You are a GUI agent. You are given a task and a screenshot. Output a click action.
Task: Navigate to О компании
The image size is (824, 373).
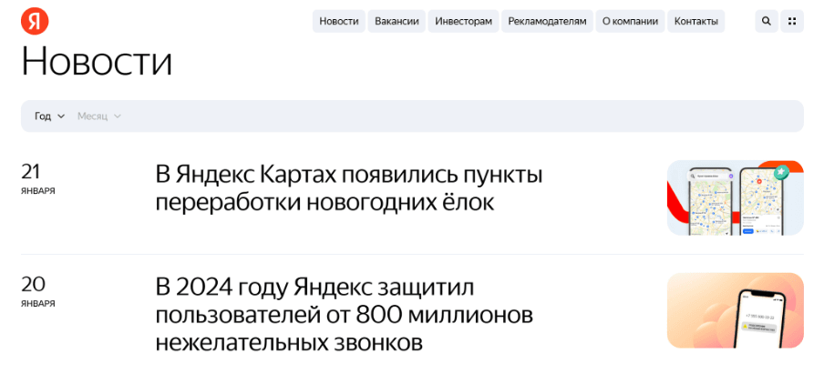tap(631, 21)
